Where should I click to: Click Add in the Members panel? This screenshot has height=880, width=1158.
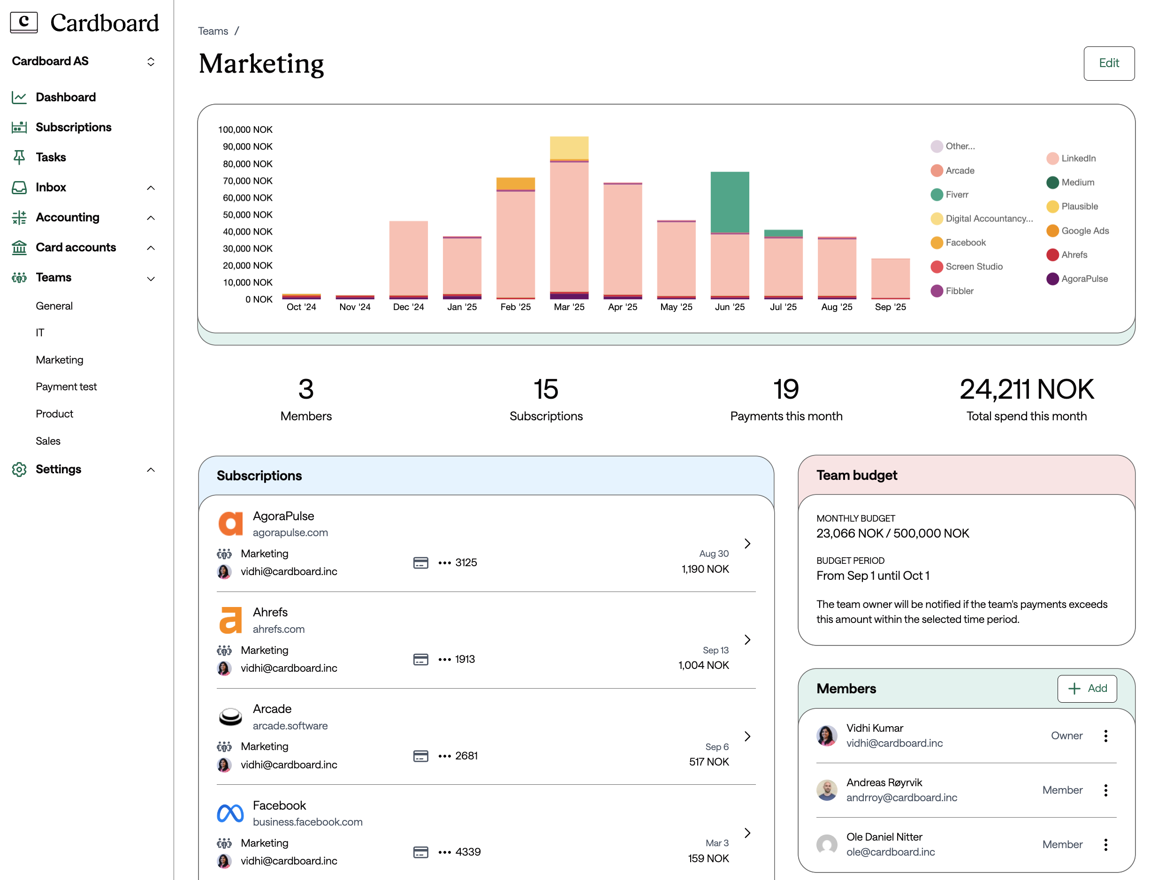(1087, 688)
